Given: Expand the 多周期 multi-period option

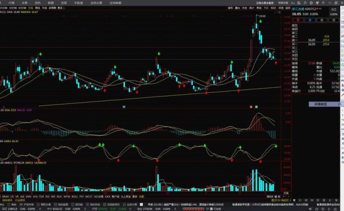Looking at the screenshot, I should (52, 8).
